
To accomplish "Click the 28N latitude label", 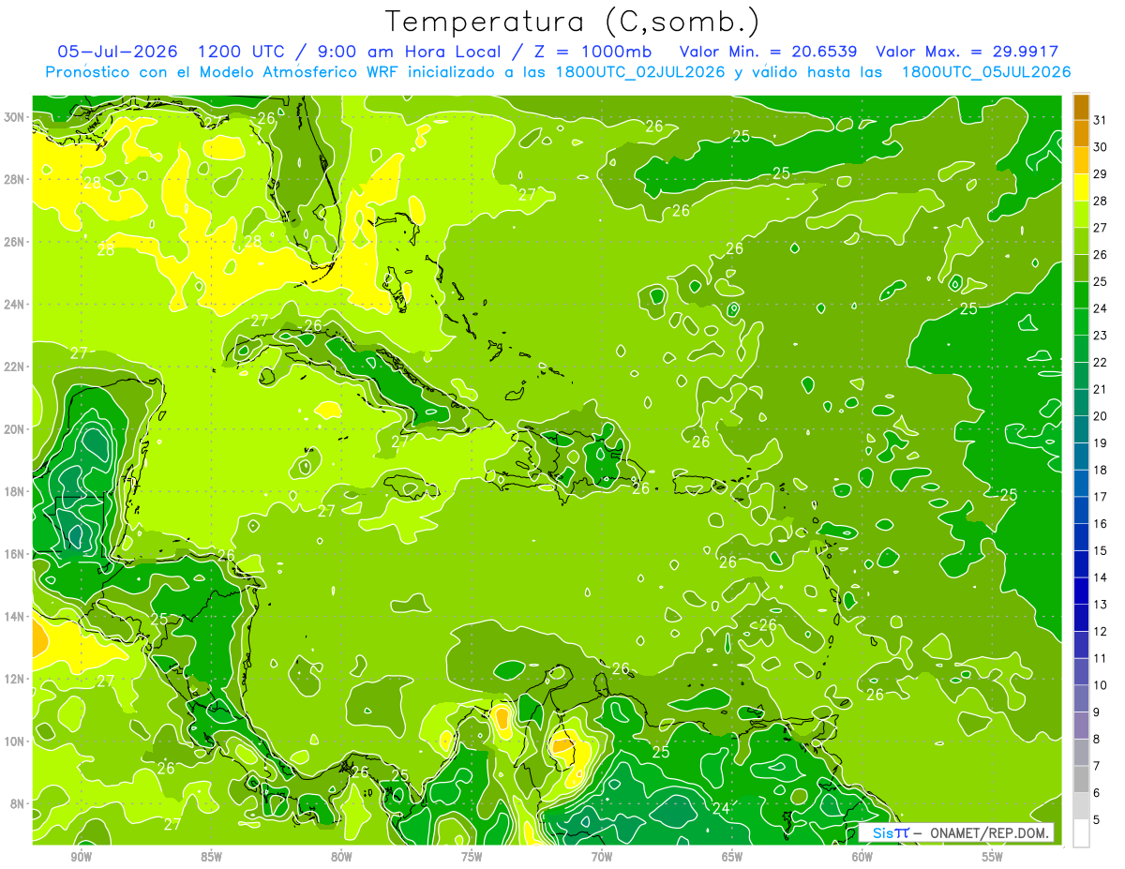I will pos(14,180).
